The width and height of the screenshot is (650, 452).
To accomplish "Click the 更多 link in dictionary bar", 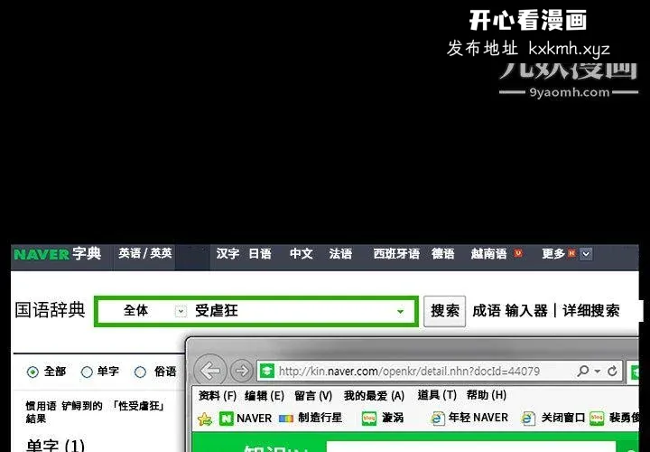I will pos(553,254).
